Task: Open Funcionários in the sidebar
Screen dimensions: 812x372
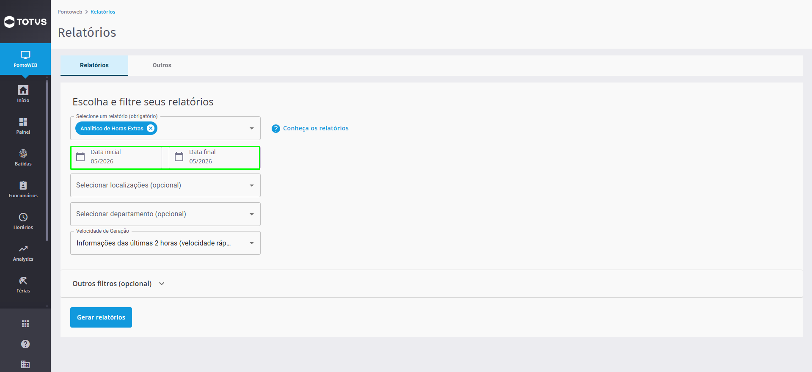Action: point(23,189)
